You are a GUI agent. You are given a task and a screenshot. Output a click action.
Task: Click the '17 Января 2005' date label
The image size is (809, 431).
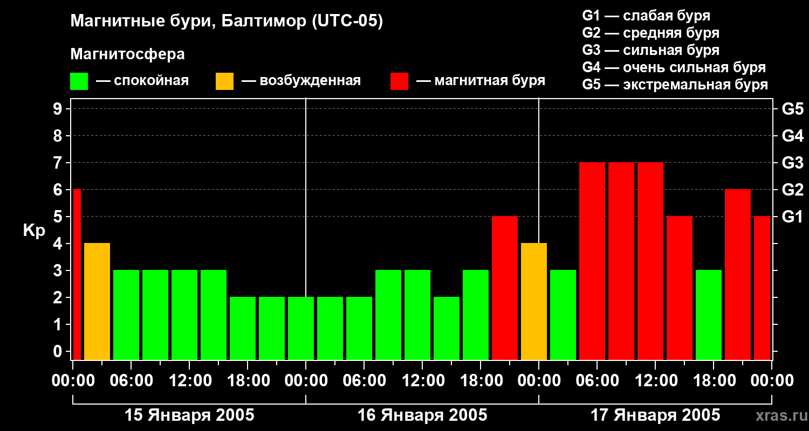click(655, 415)
